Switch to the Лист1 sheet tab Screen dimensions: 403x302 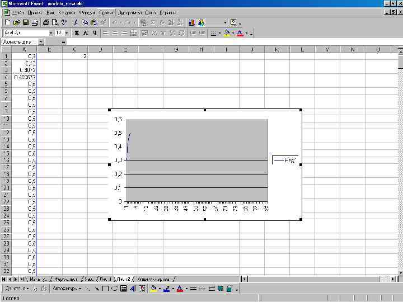[x=105, y=279]
